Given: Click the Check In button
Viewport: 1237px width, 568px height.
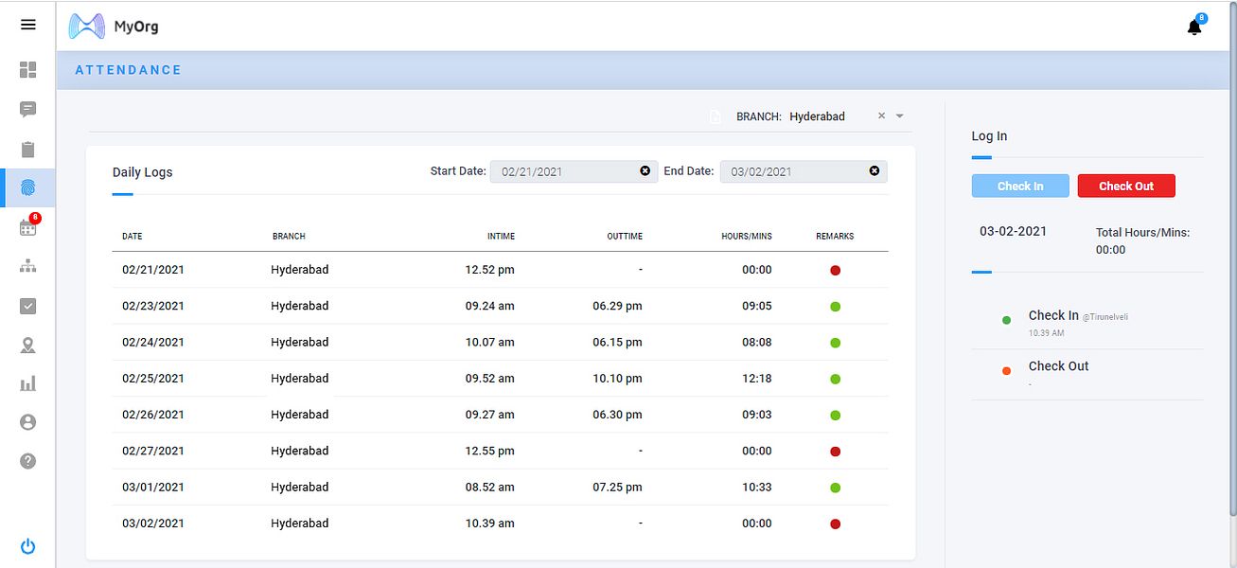Looking at the screenshot, I should click(1020, 186).
